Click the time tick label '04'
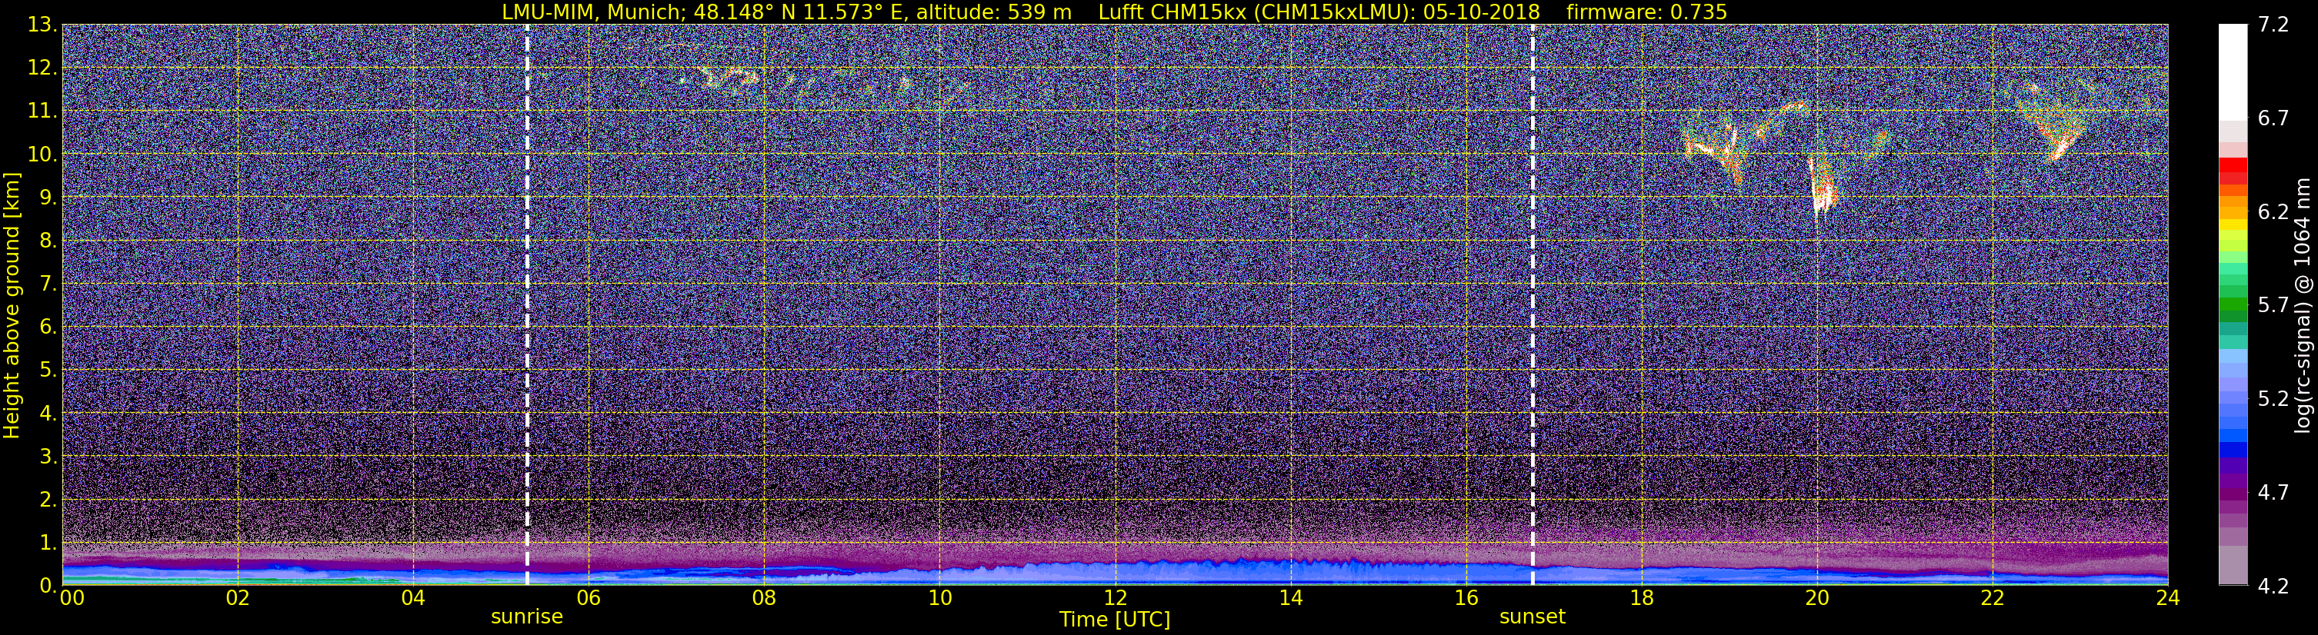Screen dimensions: 2318x635 point(413,598)
